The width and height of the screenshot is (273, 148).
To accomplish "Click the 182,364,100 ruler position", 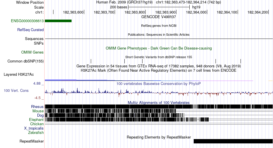I will click(x=227, y=12).
